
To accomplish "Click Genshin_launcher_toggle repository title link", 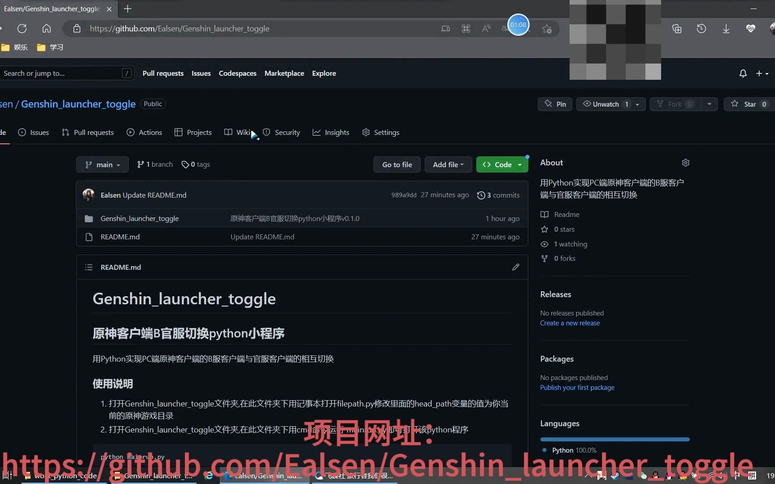I will (78, 104).
